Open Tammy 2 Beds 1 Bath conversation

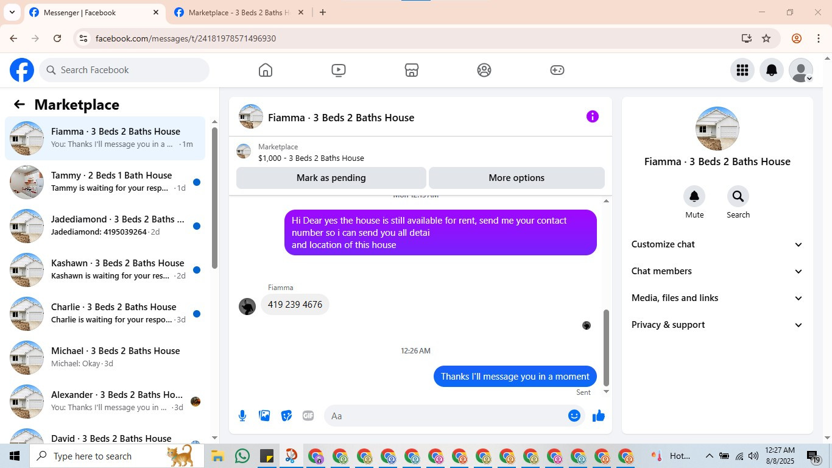[105, 182]
